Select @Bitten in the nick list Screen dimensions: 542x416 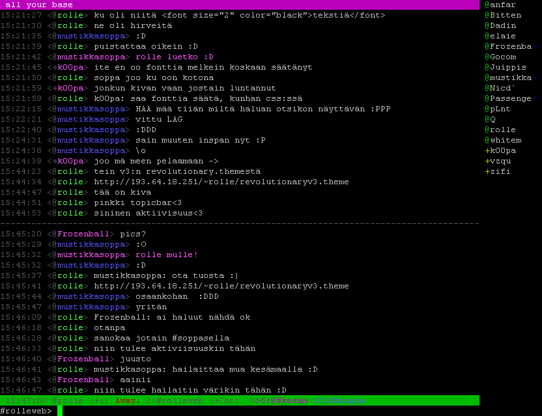503,15
